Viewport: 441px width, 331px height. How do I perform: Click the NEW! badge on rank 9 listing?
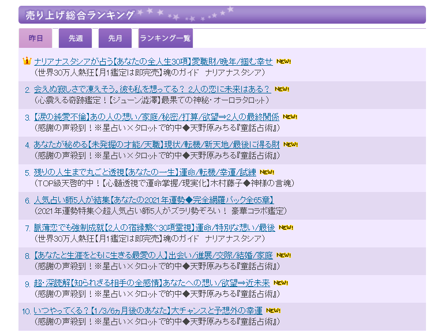(x=281, y=283)
